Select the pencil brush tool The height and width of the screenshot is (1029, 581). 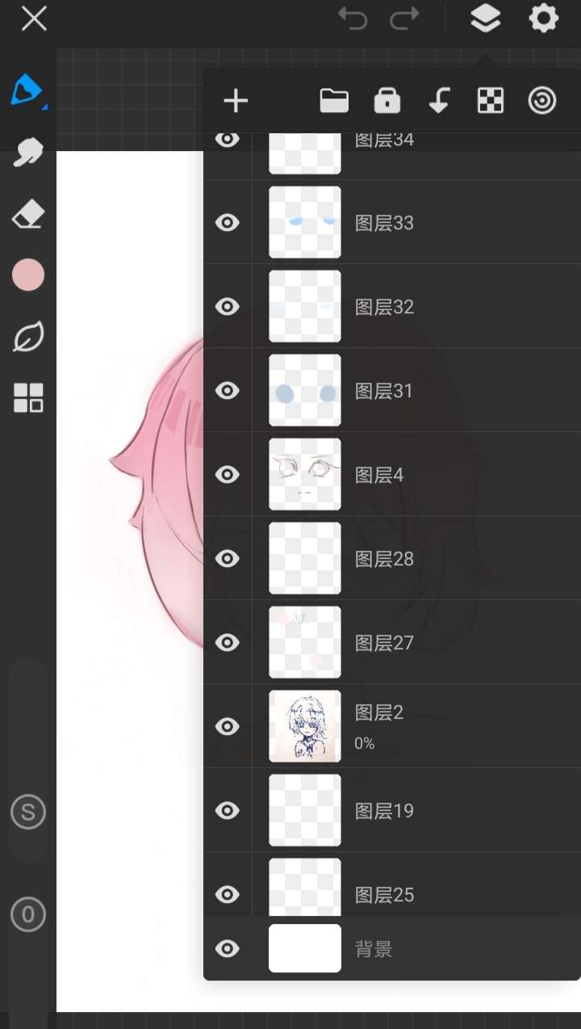(x=27, y=90)
